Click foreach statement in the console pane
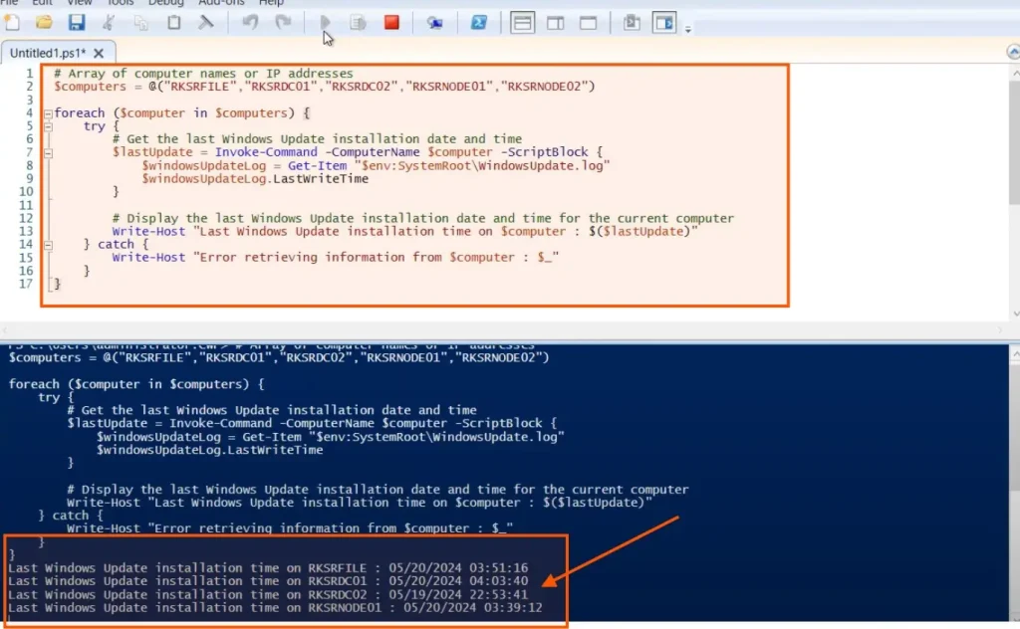 click(136, 384)
